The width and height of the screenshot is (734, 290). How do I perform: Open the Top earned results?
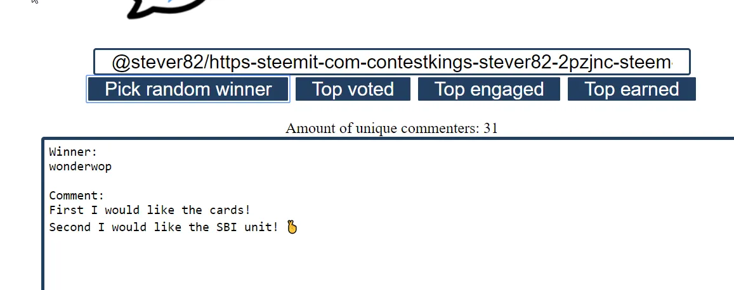click(x=631, y=89)
